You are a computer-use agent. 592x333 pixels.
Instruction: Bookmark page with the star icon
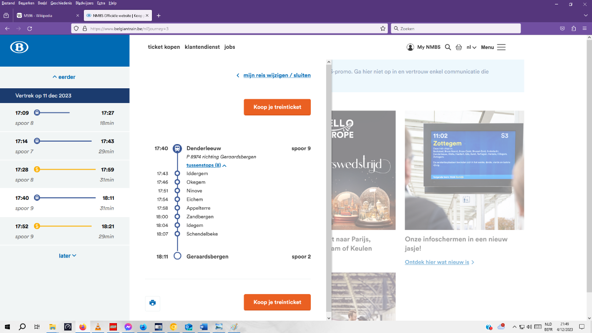click(x=383, y=29)
